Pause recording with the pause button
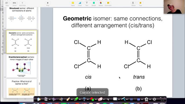Viewport: 185px width, 104px height. [132, 99]
